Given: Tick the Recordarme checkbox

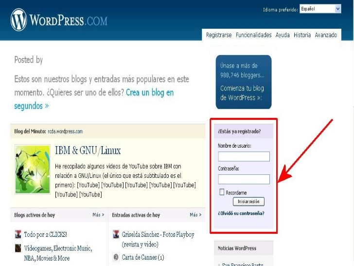Looking at the screenshot, I should 222,192.
